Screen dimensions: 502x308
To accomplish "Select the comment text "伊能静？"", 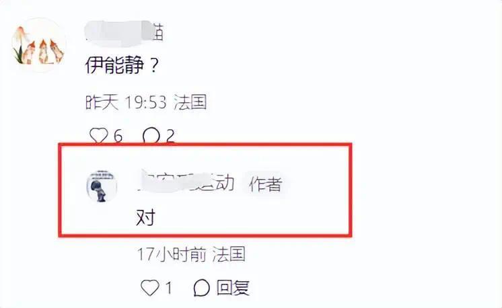I will pos(122,65).
